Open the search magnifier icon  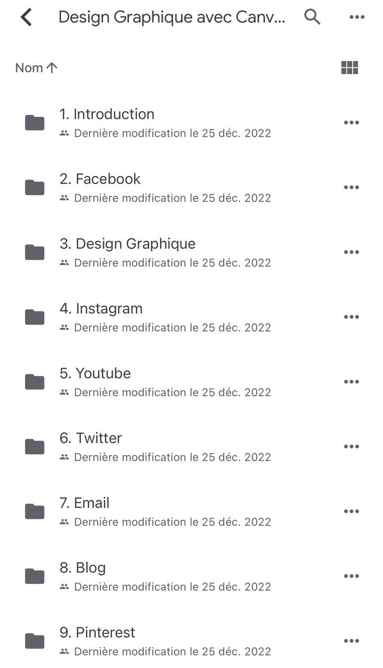[312, 17]
